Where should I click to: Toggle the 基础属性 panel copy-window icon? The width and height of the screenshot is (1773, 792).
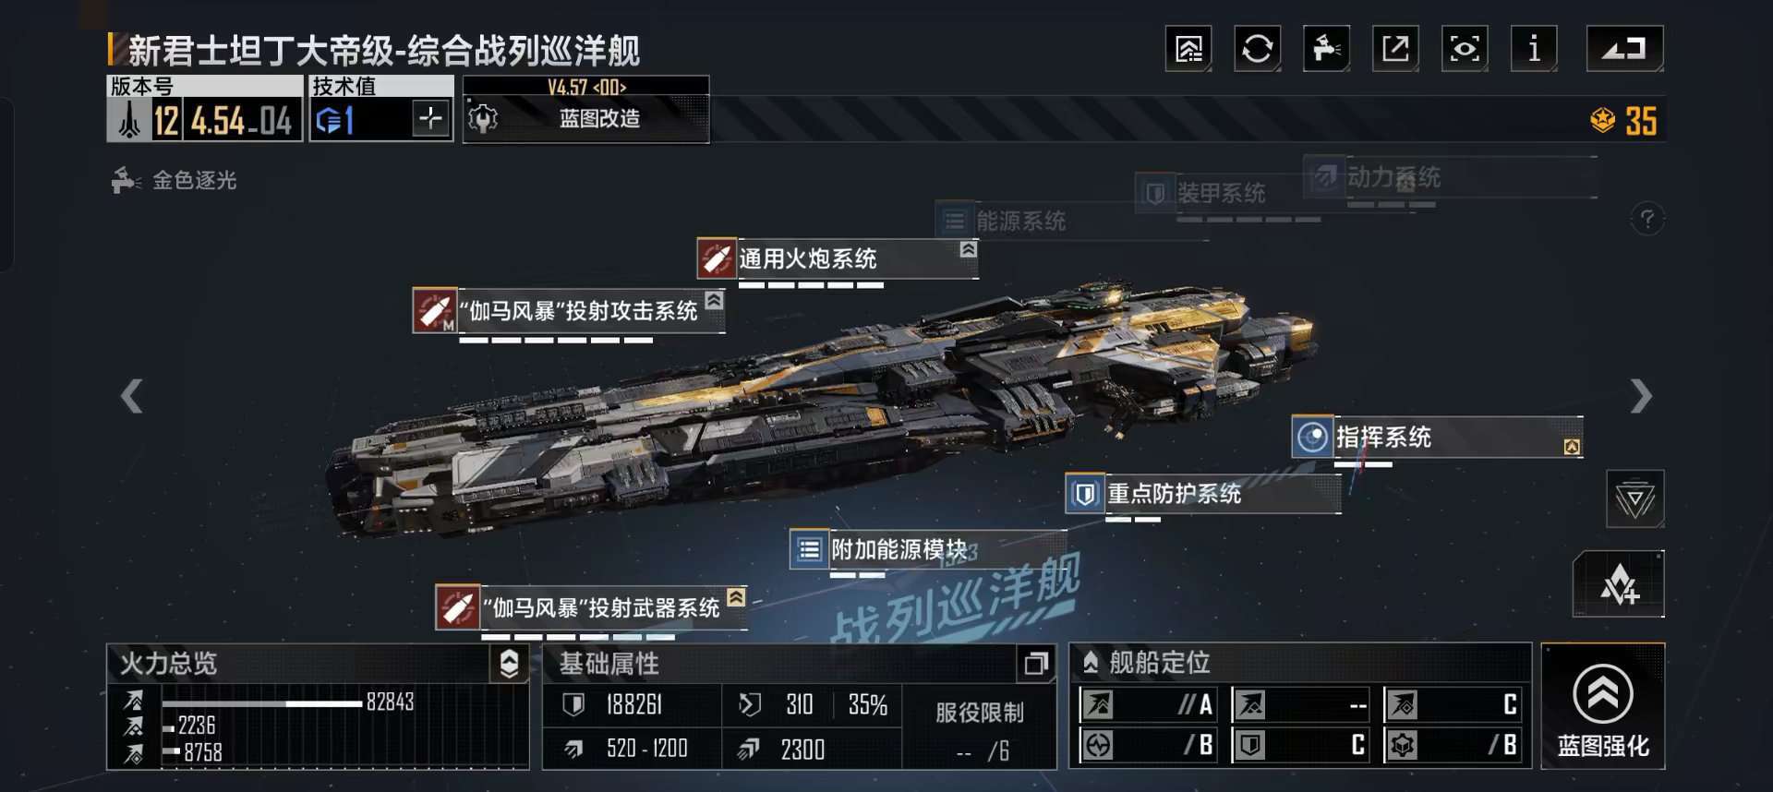(1036, 664)
